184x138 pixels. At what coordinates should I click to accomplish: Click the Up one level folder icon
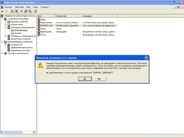12,11
